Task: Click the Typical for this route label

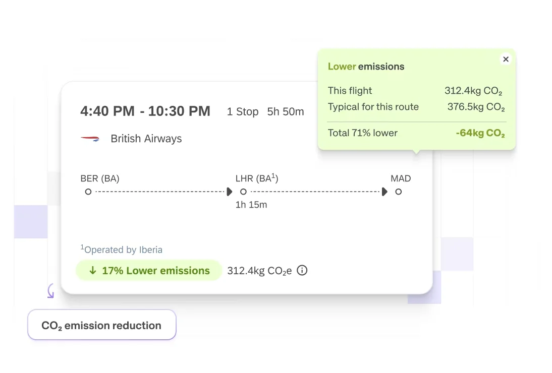Action: (x=373, y=107)
